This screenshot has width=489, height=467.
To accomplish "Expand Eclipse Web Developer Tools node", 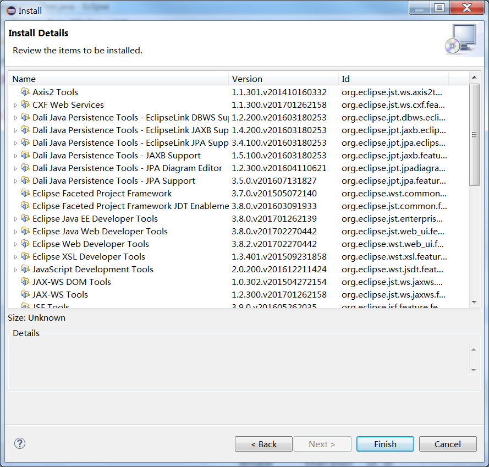I will click(x=15, y=245).
